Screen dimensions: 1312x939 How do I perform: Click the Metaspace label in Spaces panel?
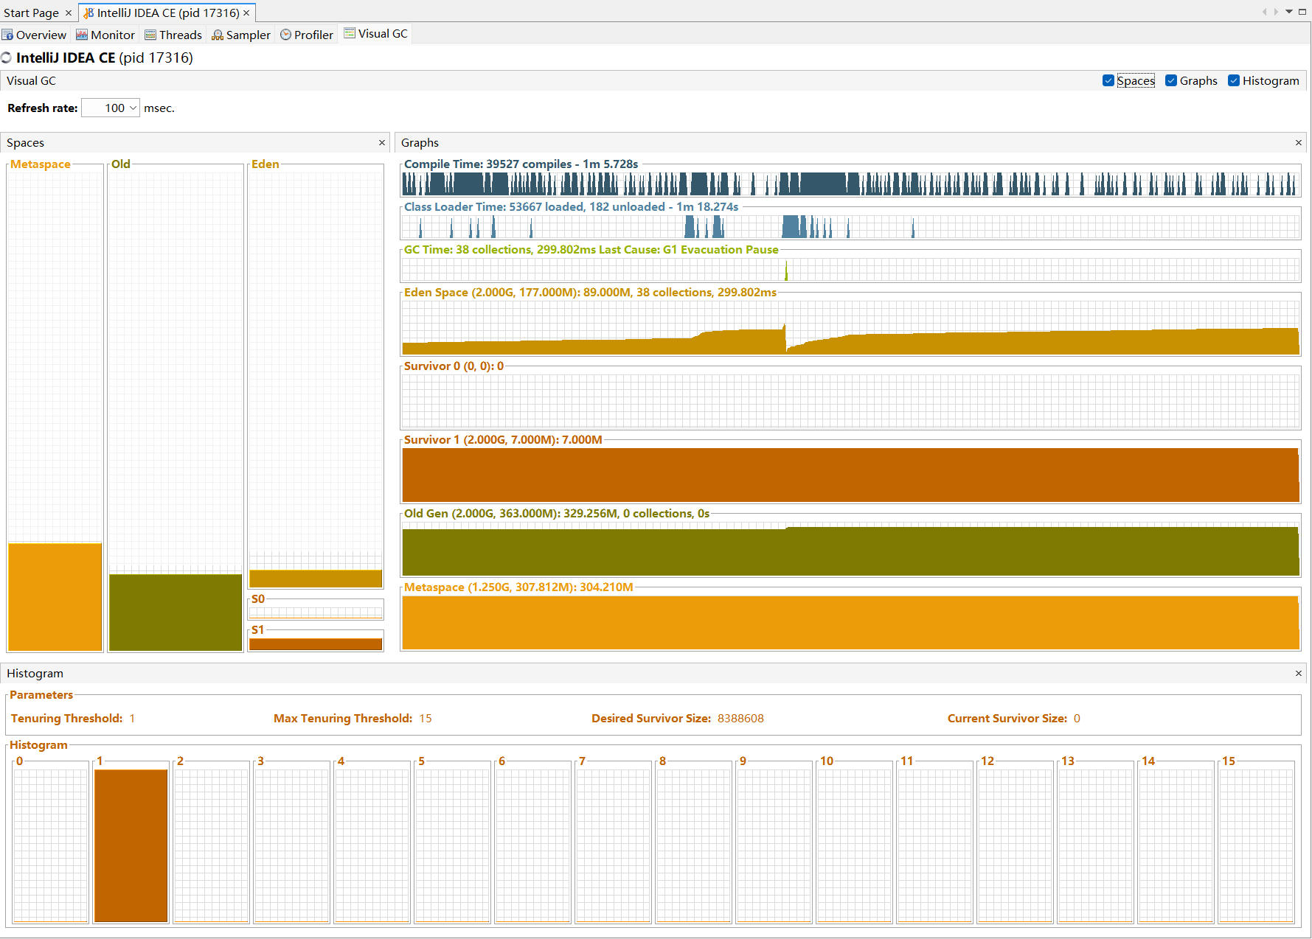tap(41, 164)
